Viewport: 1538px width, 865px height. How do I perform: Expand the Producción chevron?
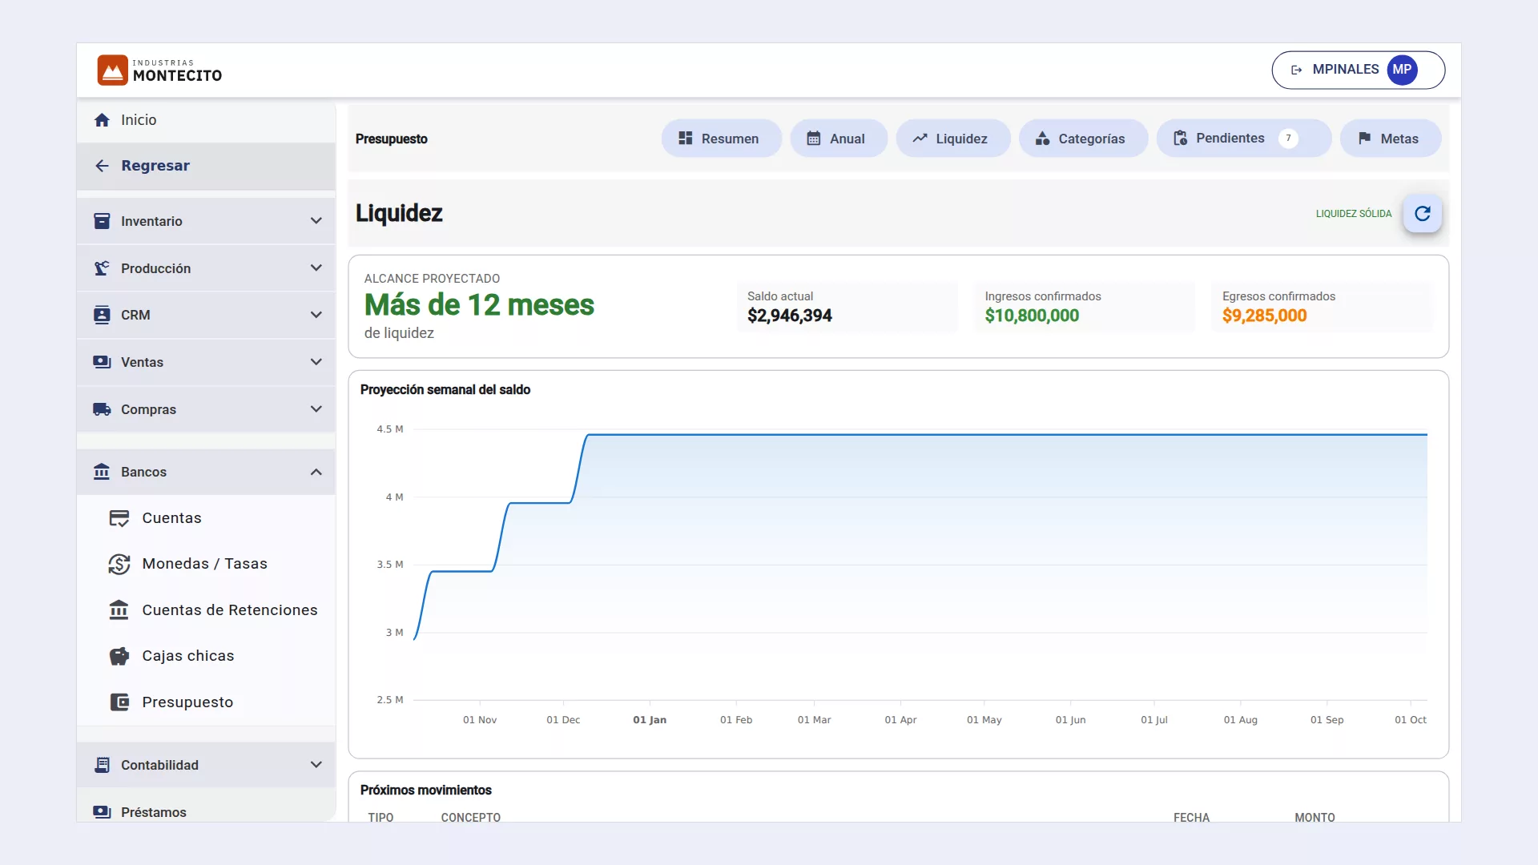316,268
